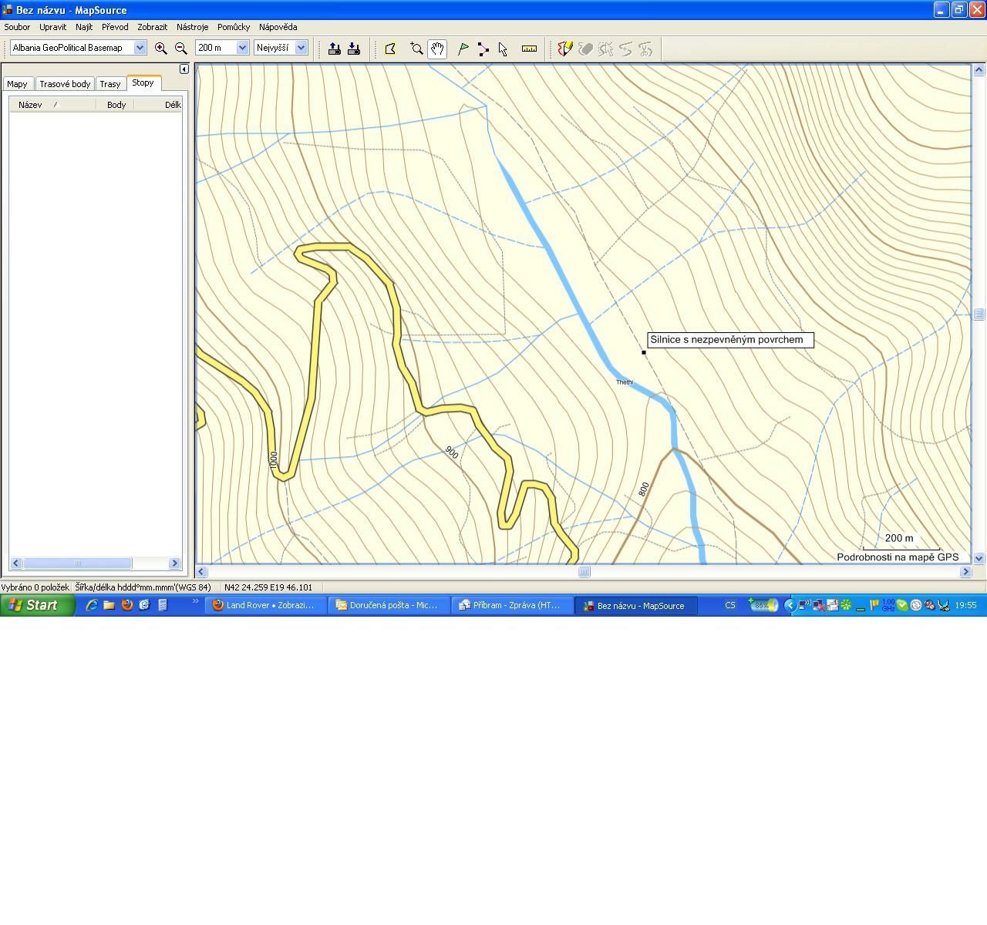Collapse the left side panel arrow
987x925 pixels.
tap(184, 69)
